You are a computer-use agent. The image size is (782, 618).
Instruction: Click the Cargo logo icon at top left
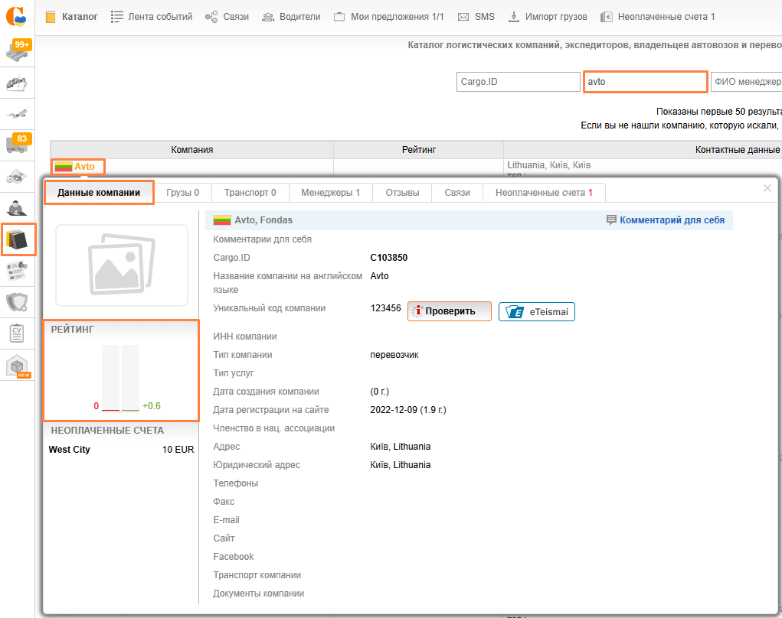pyautogui.click(x=17, y=15)
